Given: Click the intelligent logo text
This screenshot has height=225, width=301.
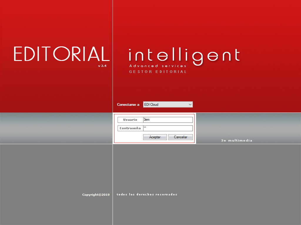Looking at the screenshot, I should 184,57.
